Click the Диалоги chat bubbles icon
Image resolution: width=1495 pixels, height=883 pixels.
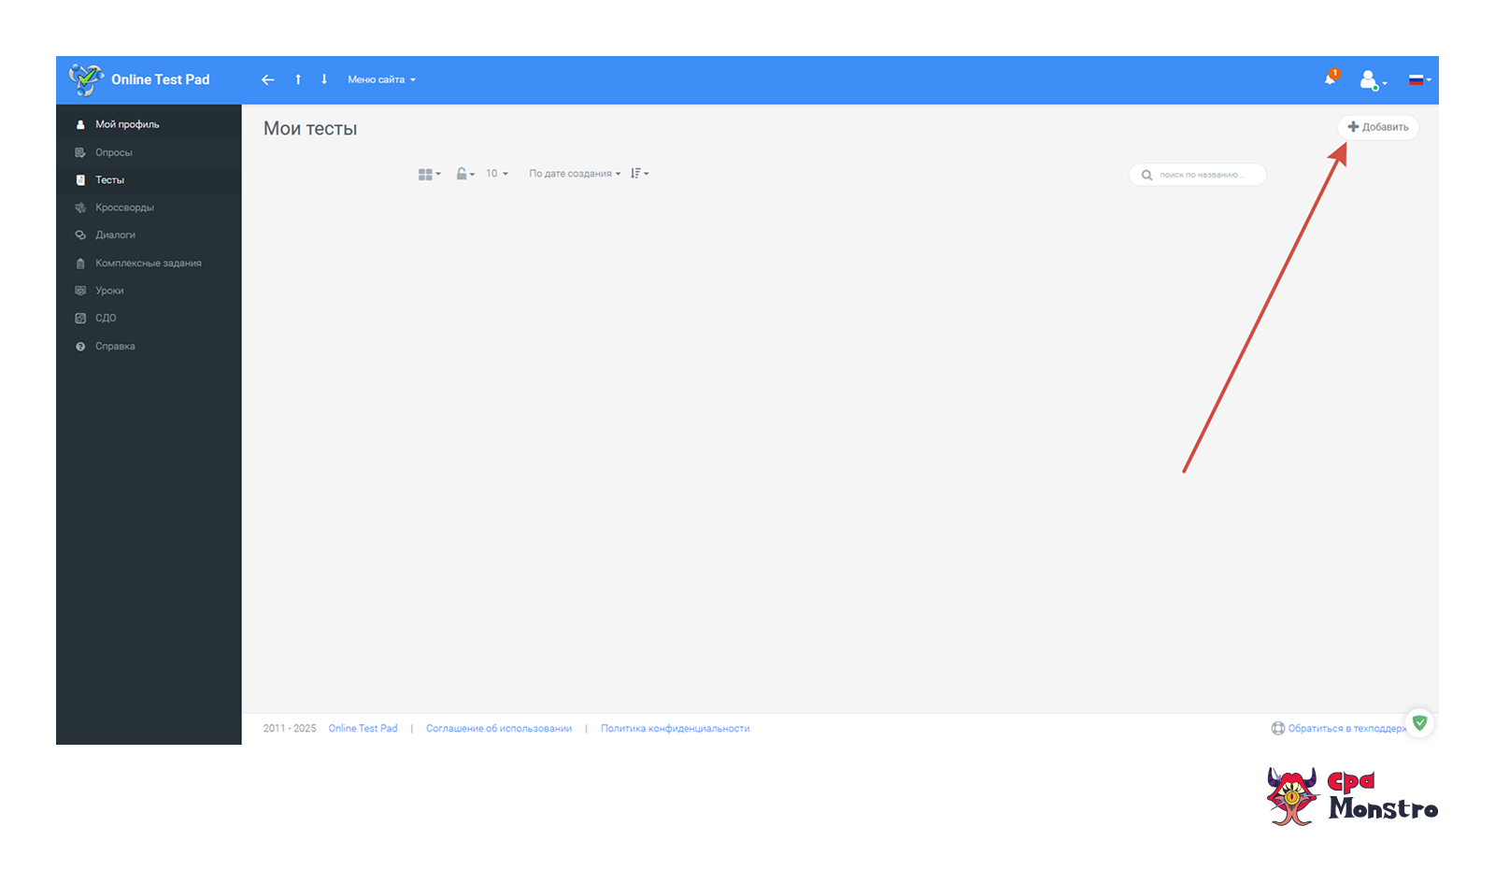tap(80, 235)
